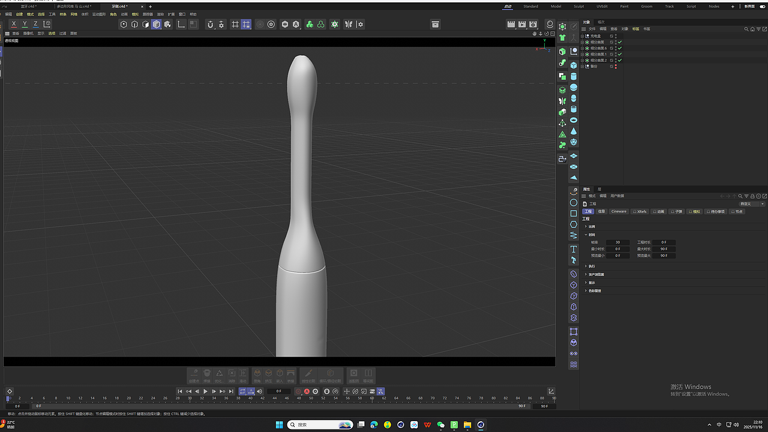Toggle the coordinate system icon beside Z
The image size is (768, 432).
(47, 24)
